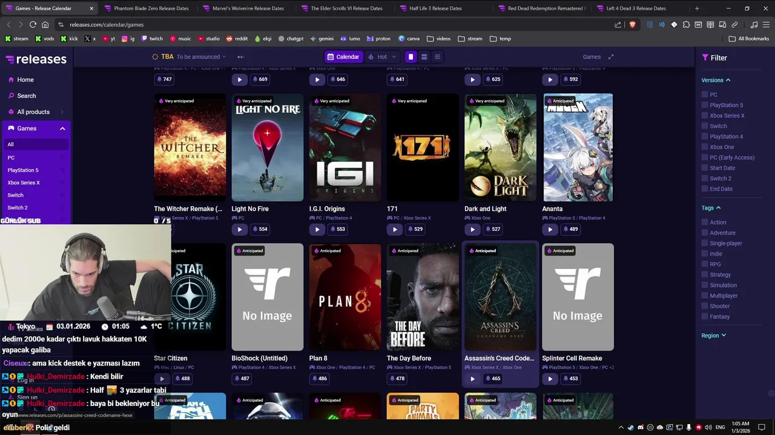Open the Hot sorting dropdown
Image resolution: width=775 pixels, height=435 pixels.
click(x=381, y=57)
